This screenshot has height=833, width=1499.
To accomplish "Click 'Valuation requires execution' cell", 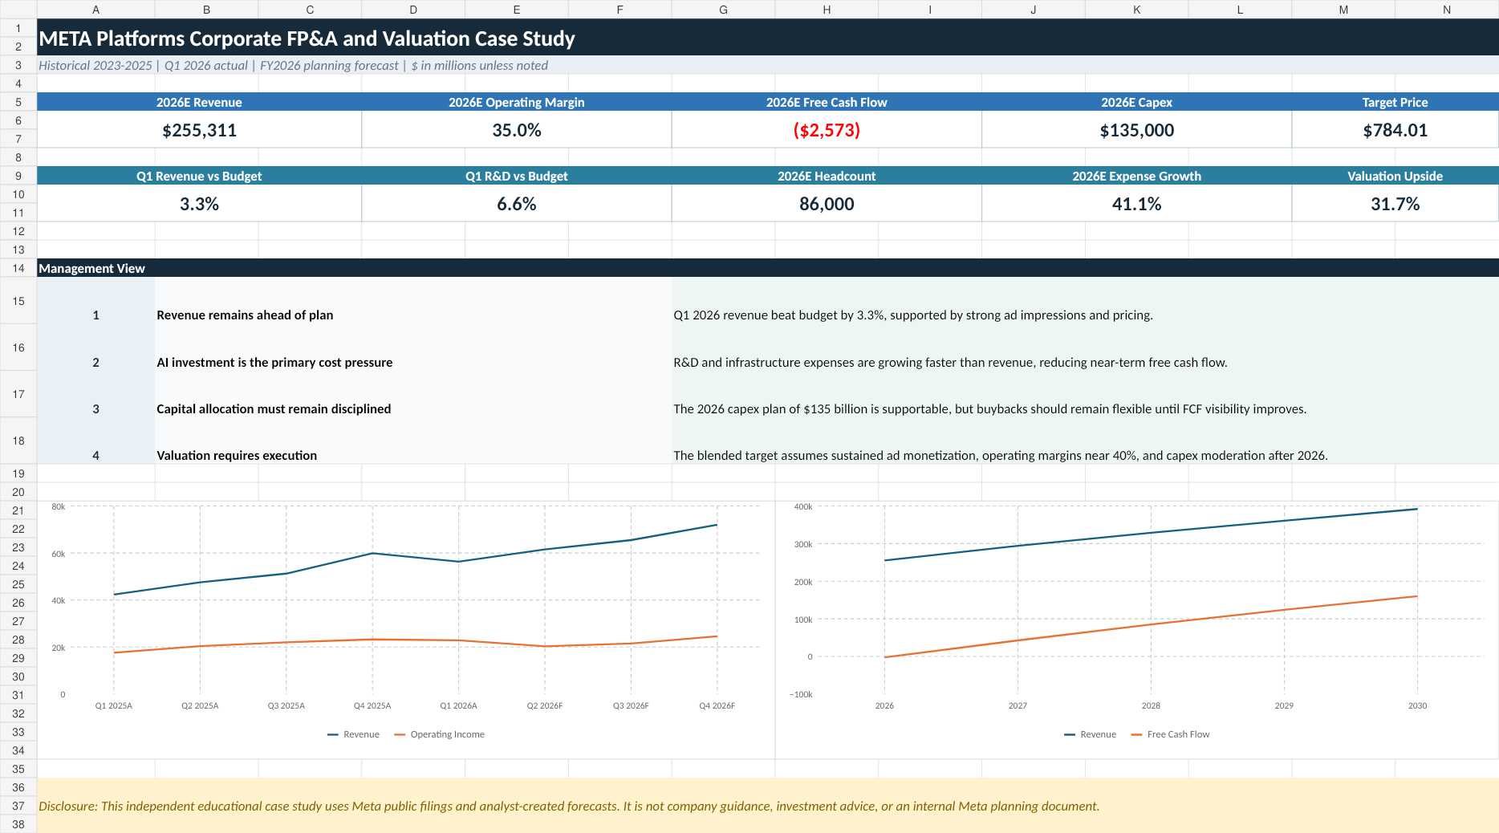I will 413,441.
